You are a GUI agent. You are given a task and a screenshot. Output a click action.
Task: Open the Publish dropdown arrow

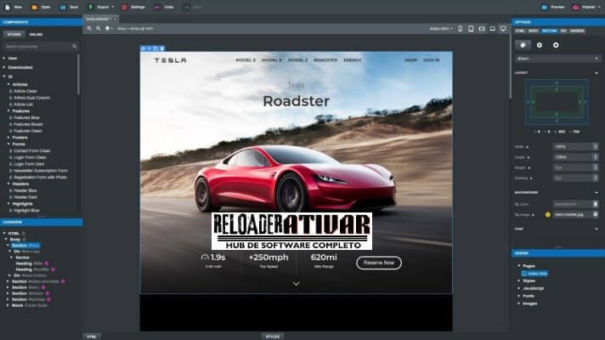tap(599, 7)
